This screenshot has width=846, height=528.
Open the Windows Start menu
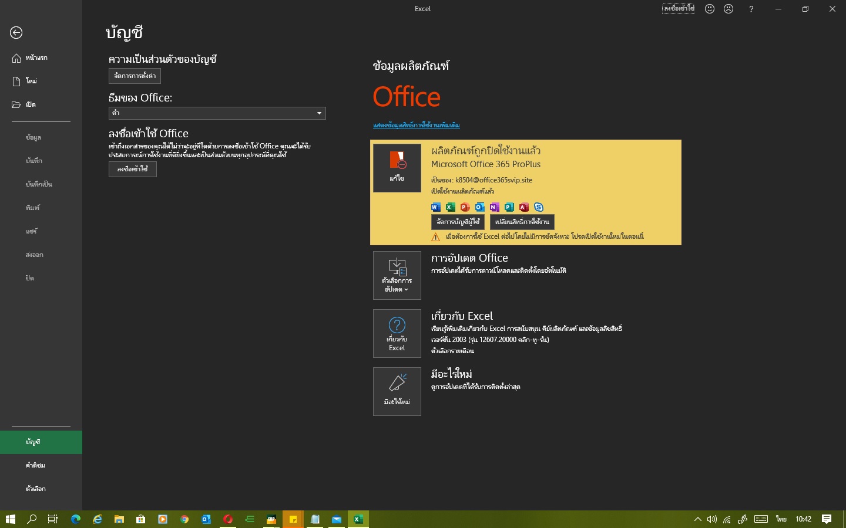11,519
